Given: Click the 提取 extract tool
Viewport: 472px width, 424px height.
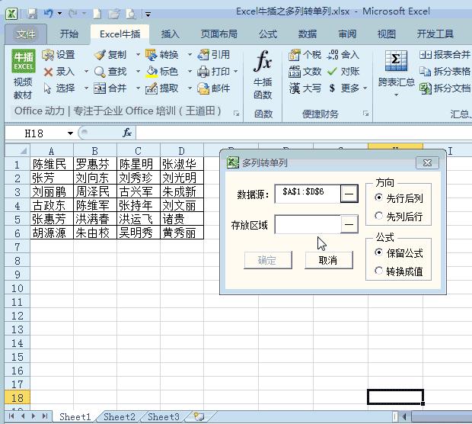Looking at the screenshot, I should 162,88.
